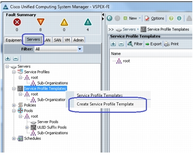Click the teal warnings triangle icon

[x=88, y=22]
